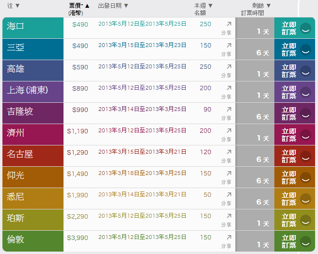Viewport: 318px width, 254px height.
Task: Click the 珀斯 departure date range
Action: pos(142,216)
